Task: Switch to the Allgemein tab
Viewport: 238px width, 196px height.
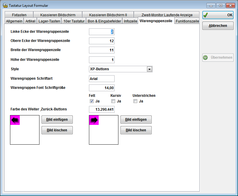Action: pyautogui.click(x=14, y=21)
